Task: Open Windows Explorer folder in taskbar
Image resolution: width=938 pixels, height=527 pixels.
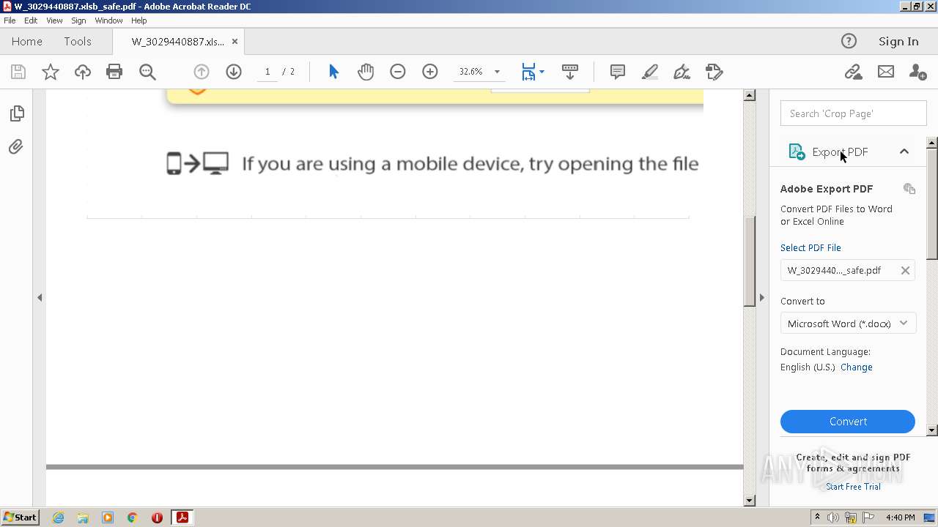Action: coord(83,517)
